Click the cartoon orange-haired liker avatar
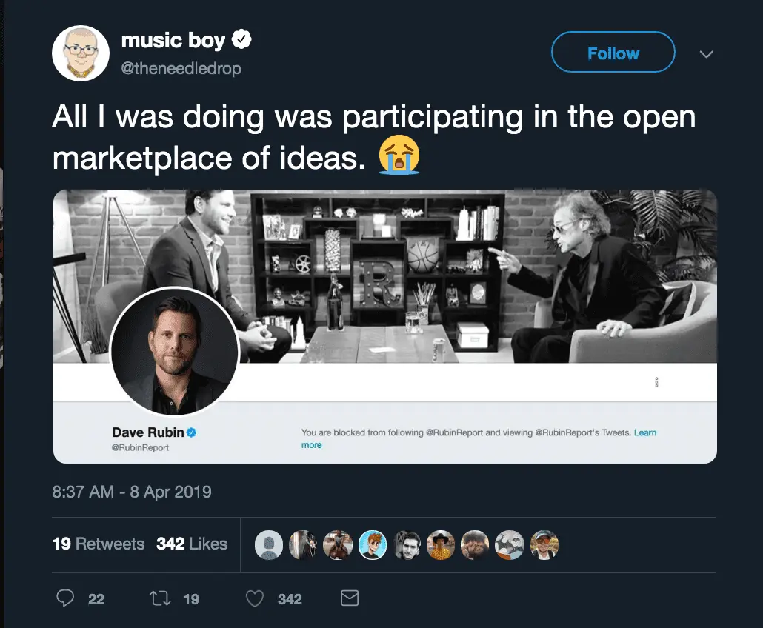 372,544
